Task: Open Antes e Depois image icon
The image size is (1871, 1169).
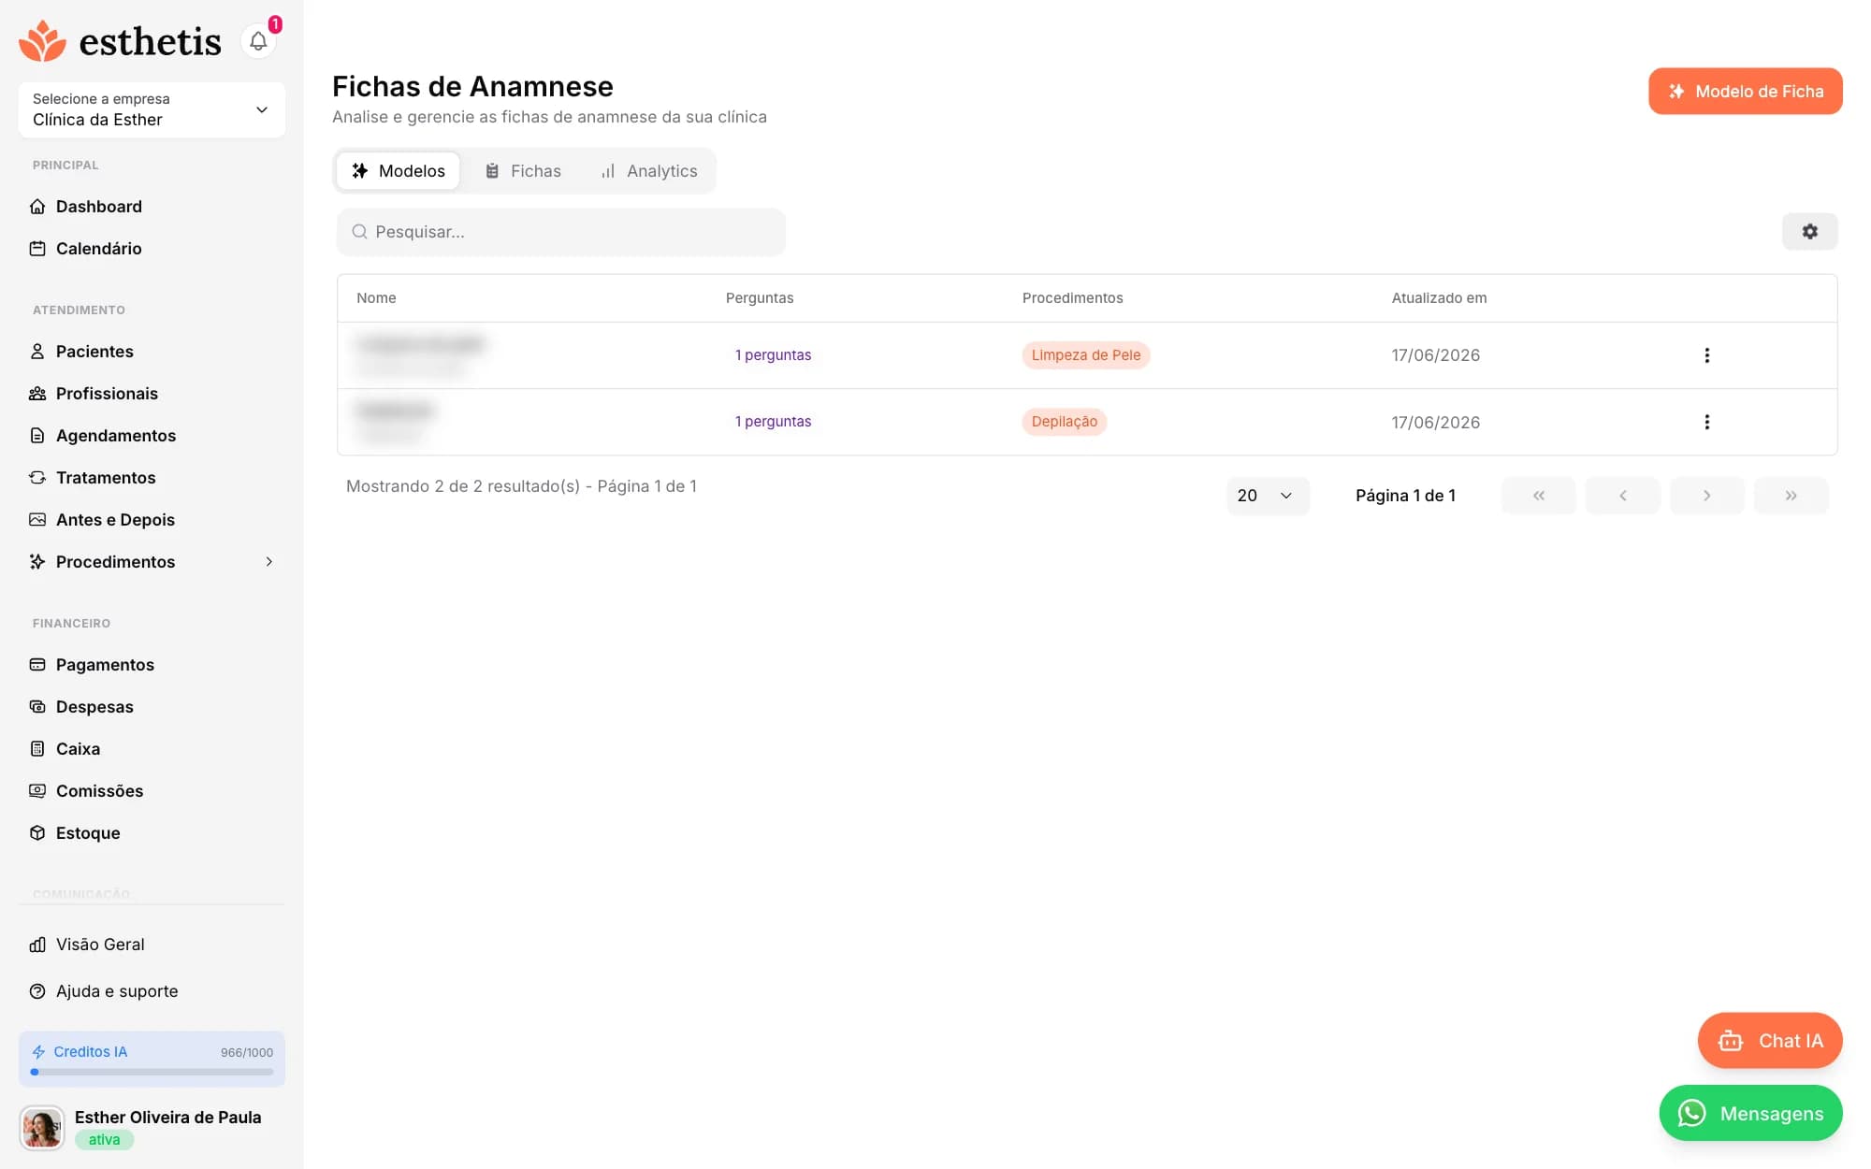Action: pyautogui.click(x=37, y=520)
